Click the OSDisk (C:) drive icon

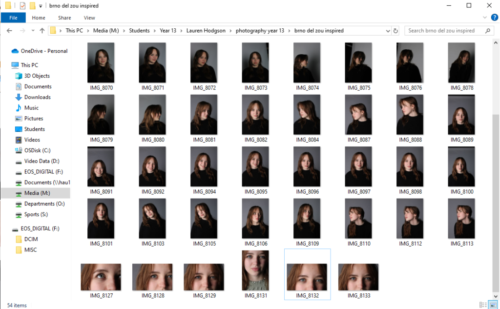click(19, 150)
